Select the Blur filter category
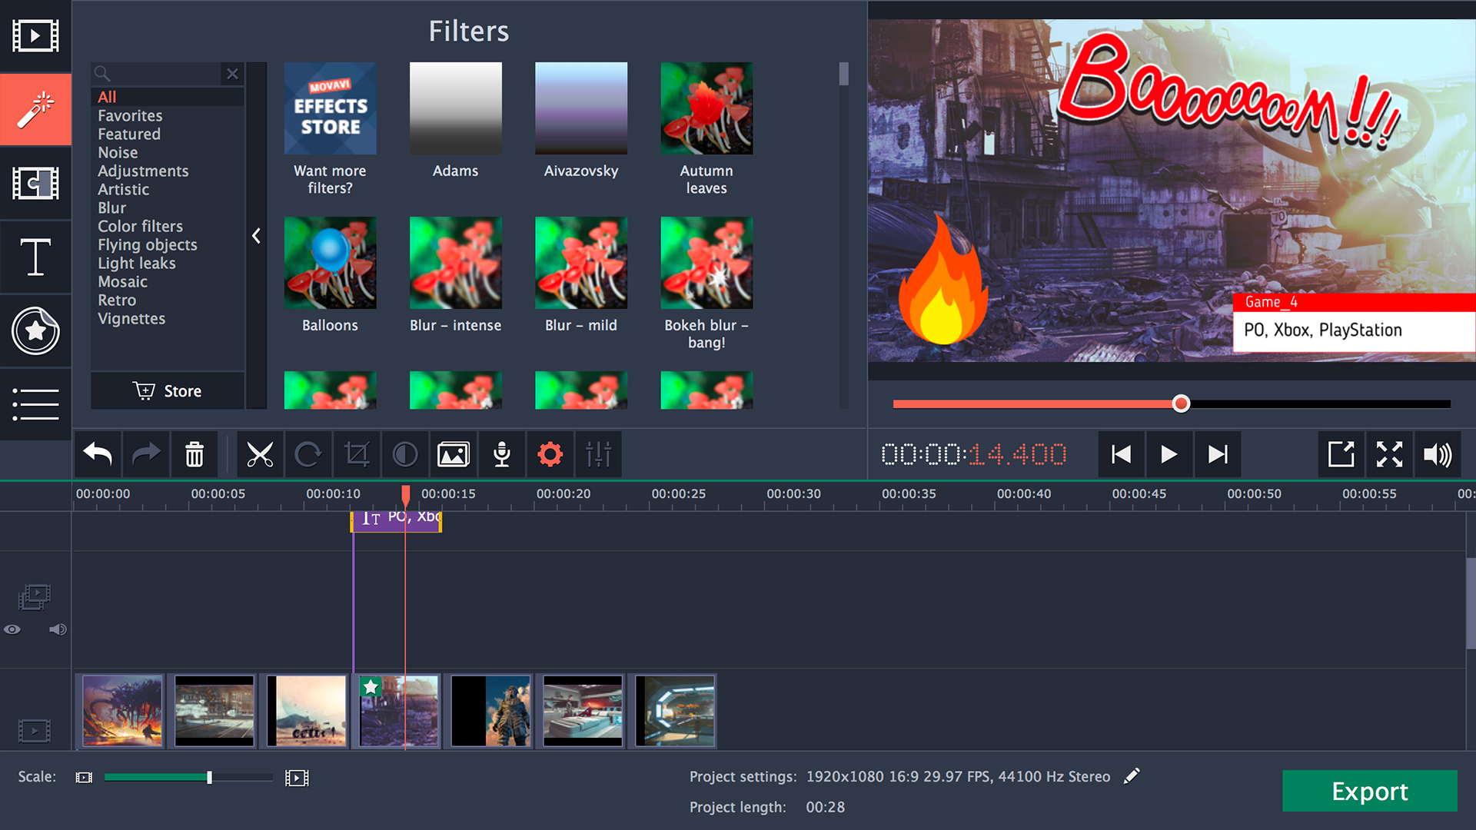The image size is (1476, 830). (x=111, y=207)
